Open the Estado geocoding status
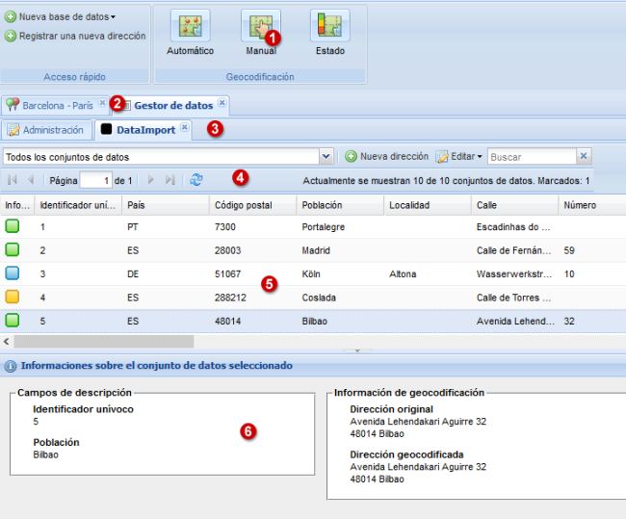 (329, 33)
